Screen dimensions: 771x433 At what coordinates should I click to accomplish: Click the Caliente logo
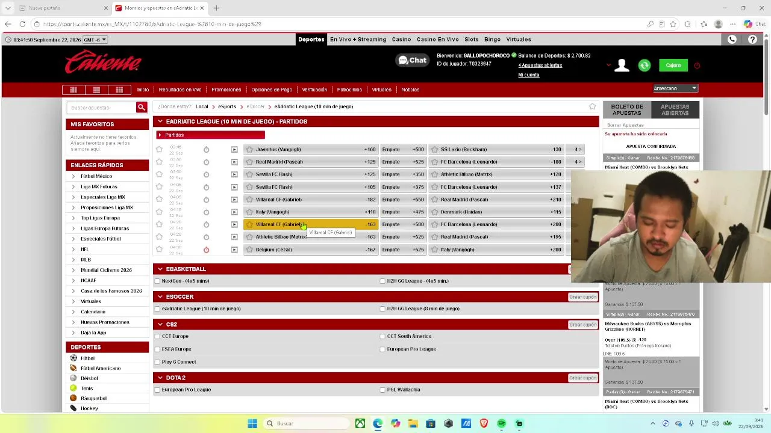pos(103,63)
